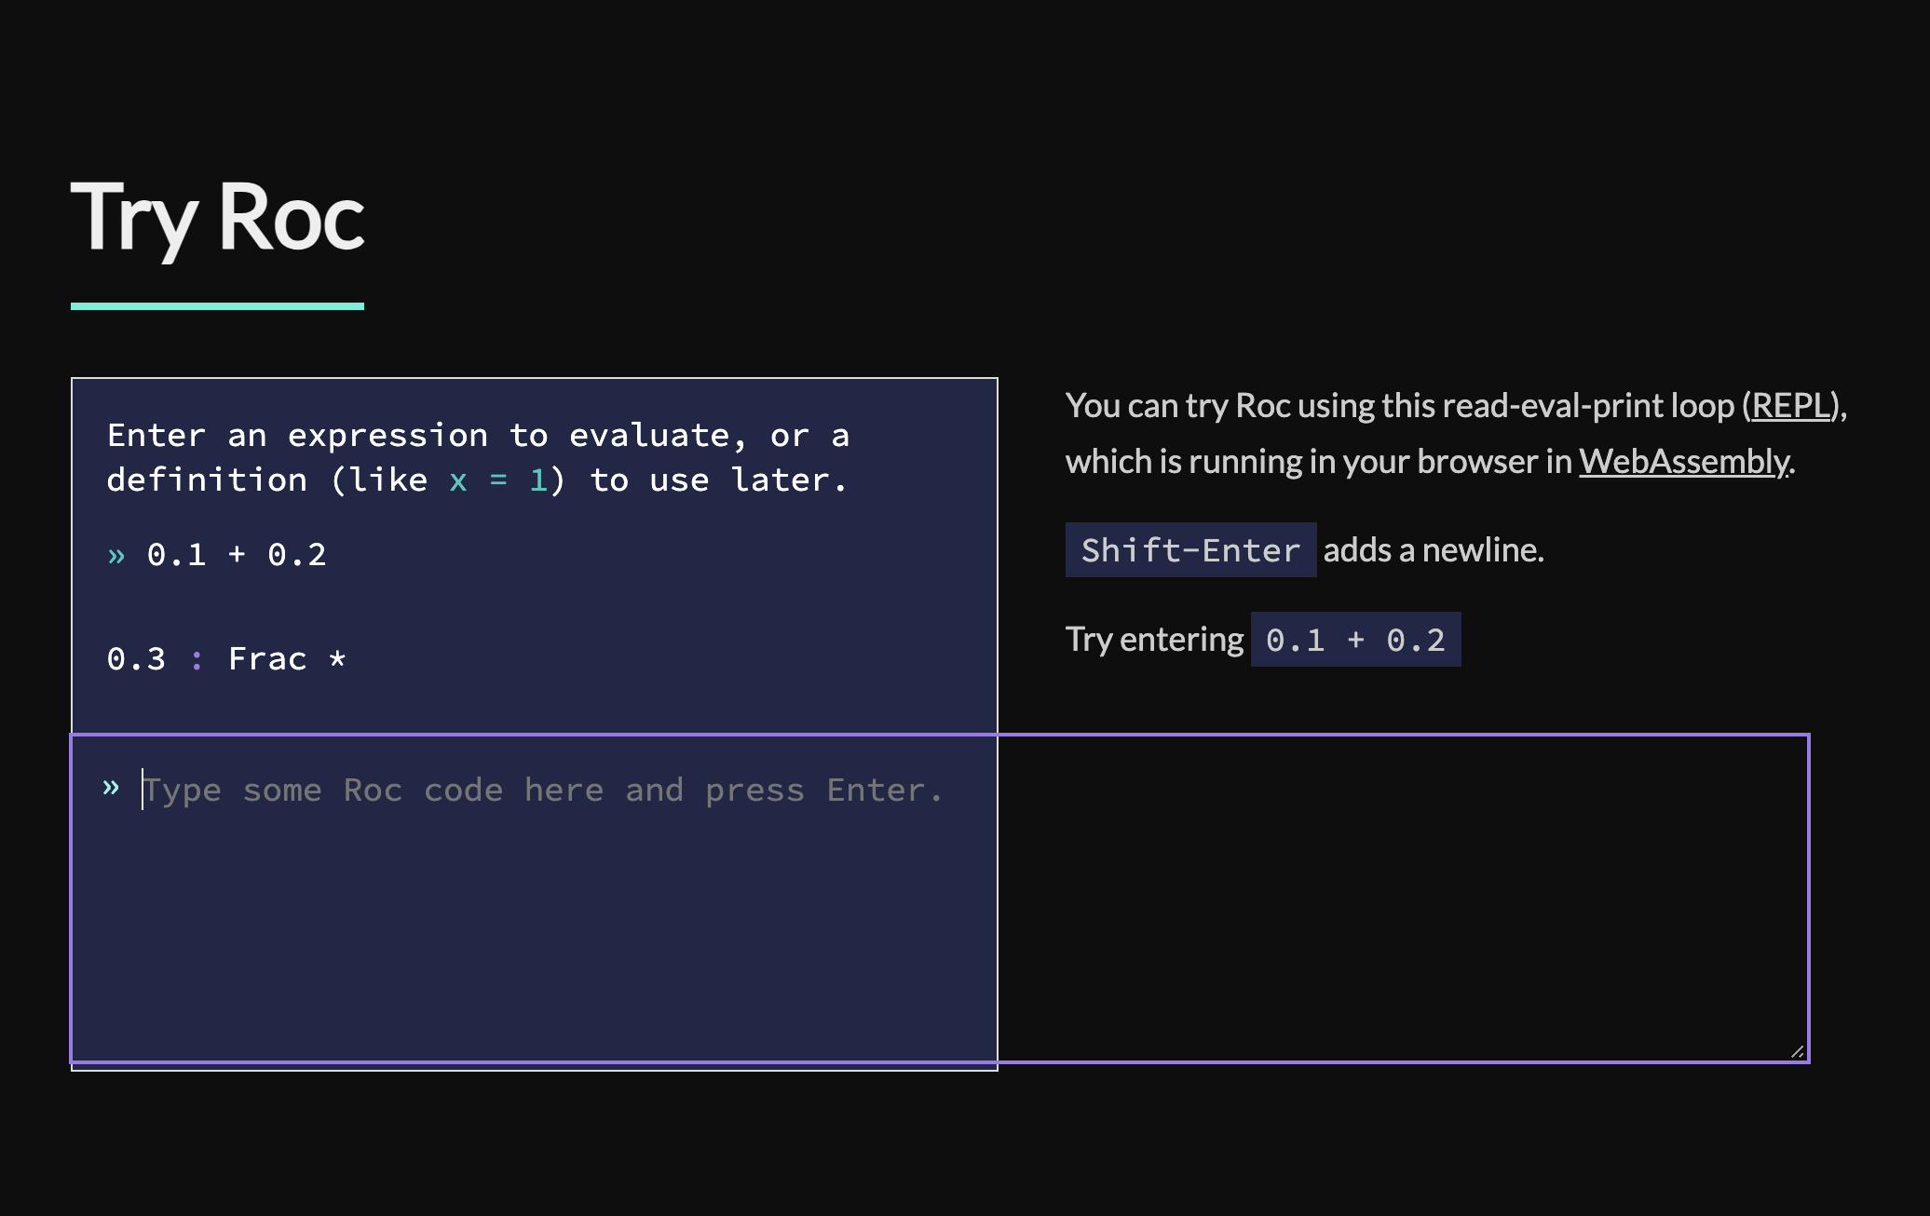This screenshot has width=1930, height=1216.
Task: Click the evaluated '0.1 + 0.2' history entry
Action: click(x=237, y=555)
